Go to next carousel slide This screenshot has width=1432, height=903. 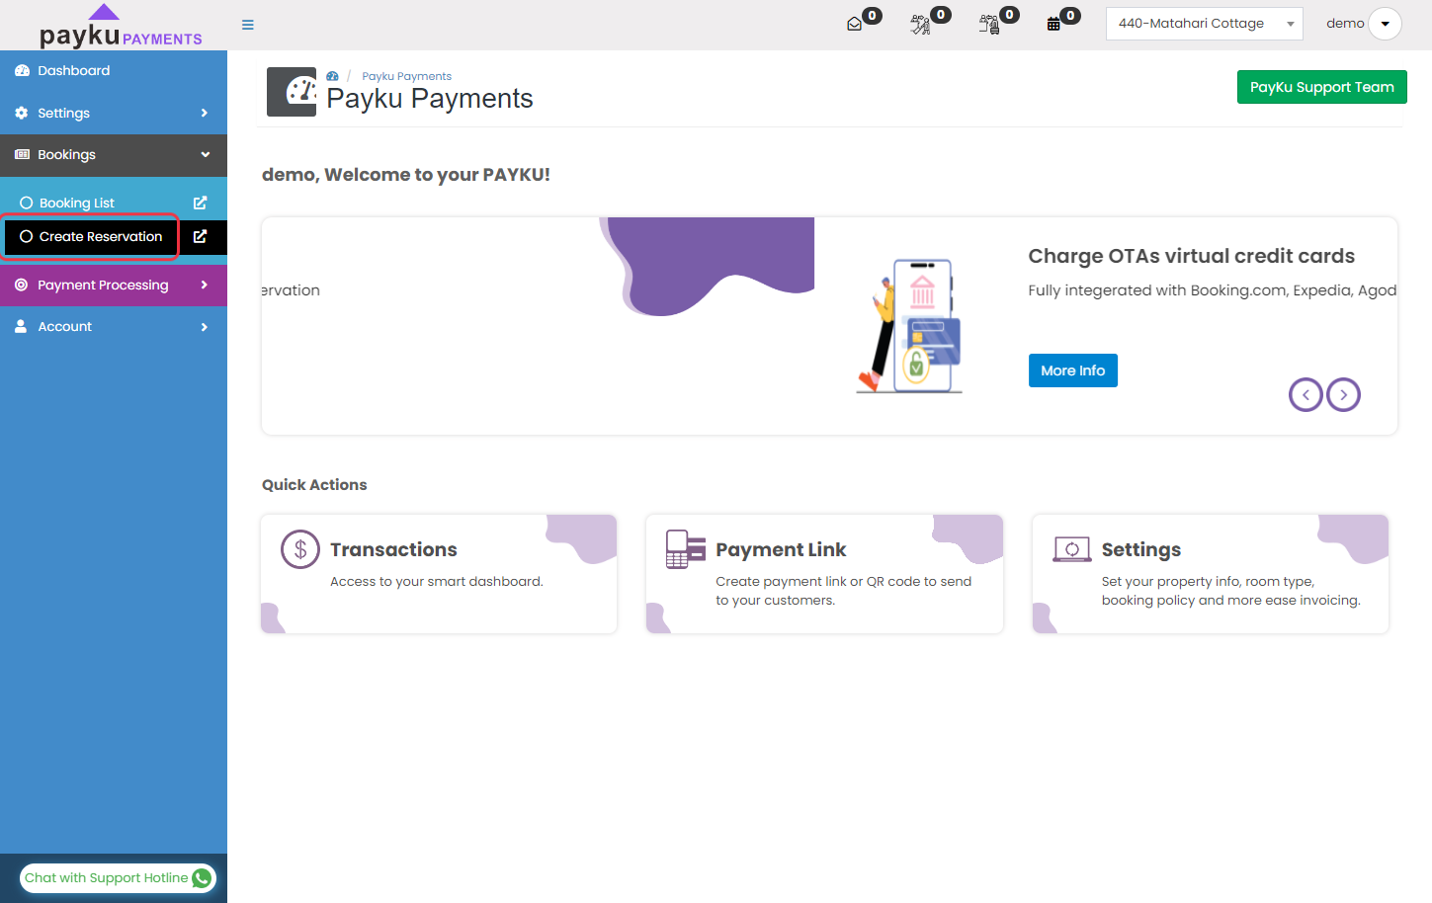pyautogui.click(x=1343, y=395)
